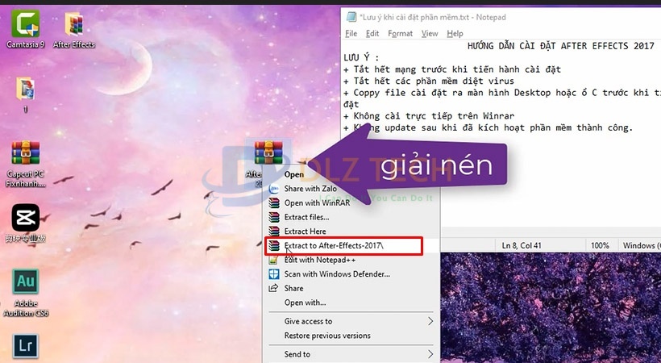
Task: Choose Open with... entry
Action: (x=305, y=302)
